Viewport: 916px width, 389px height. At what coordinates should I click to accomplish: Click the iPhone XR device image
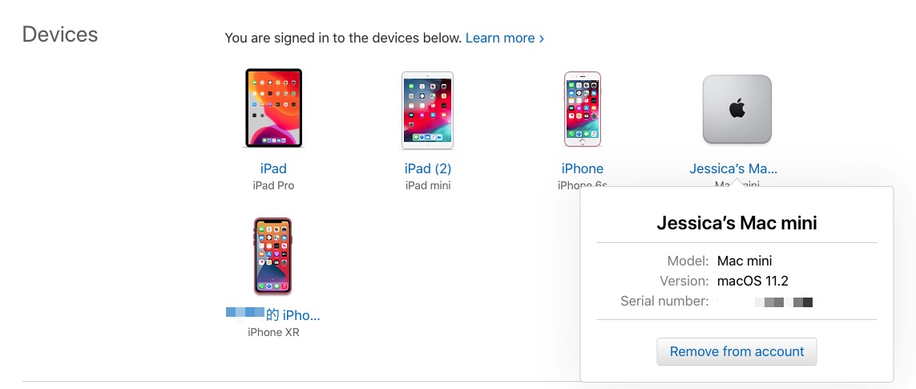click(272, 257)
